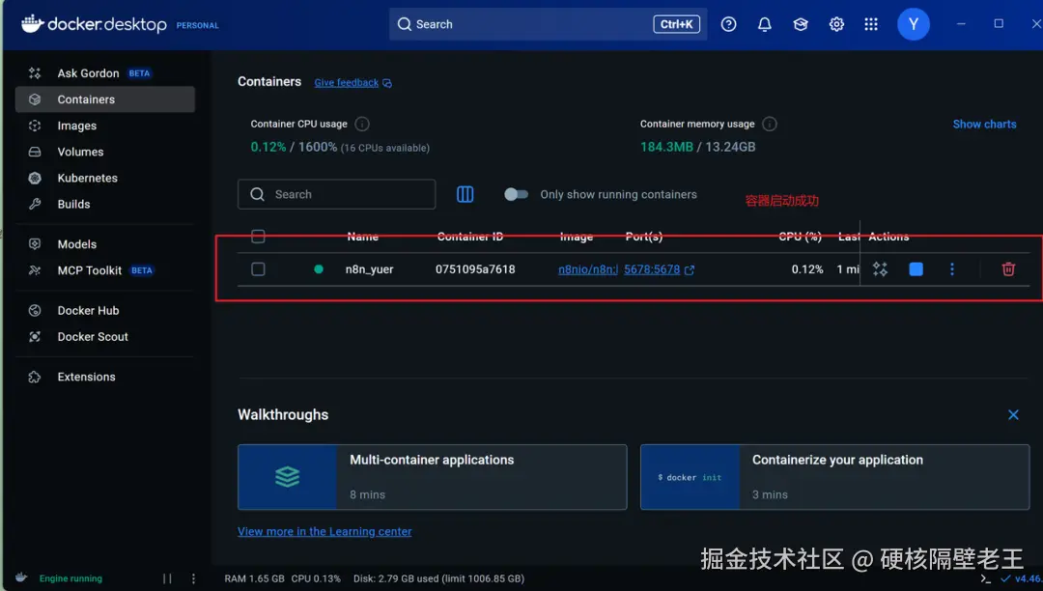Stop the n8n_yuer container
This screenshot has width=1043, height=591.
point(916,269)
